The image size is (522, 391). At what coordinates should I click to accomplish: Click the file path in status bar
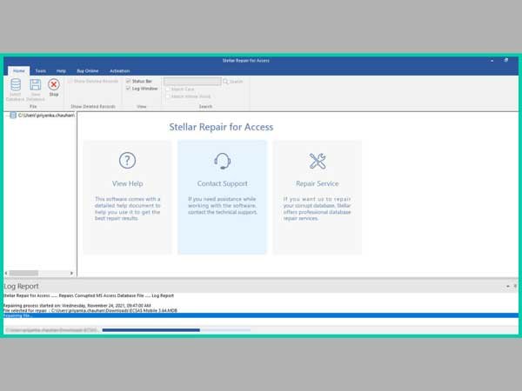51,330
